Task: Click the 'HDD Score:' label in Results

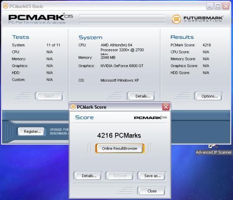Action: (x=180, y=72)
